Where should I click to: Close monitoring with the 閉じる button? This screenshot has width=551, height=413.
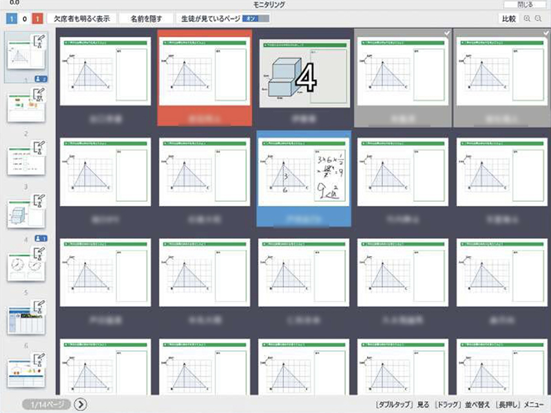533,4
